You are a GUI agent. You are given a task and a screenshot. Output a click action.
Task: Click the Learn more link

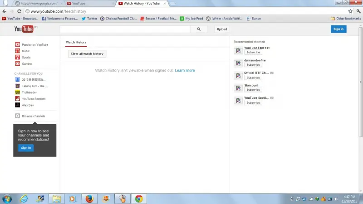click(185, 70)
